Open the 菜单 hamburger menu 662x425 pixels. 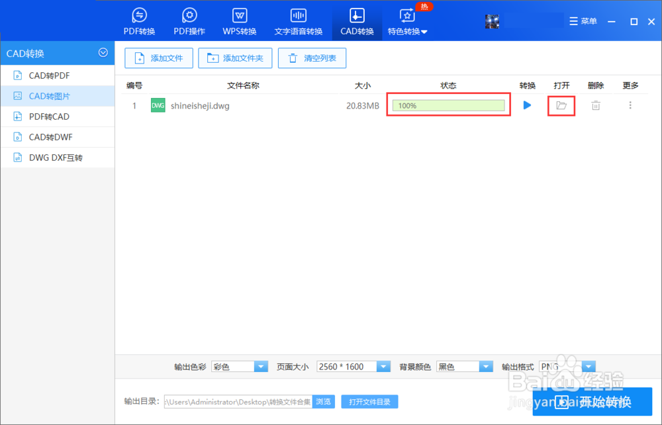583,21
